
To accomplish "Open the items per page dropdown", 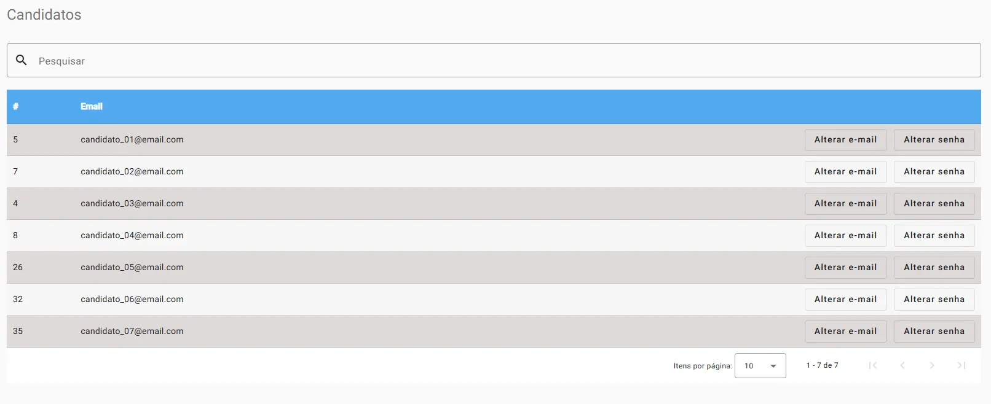I will [x=760, y=366].
